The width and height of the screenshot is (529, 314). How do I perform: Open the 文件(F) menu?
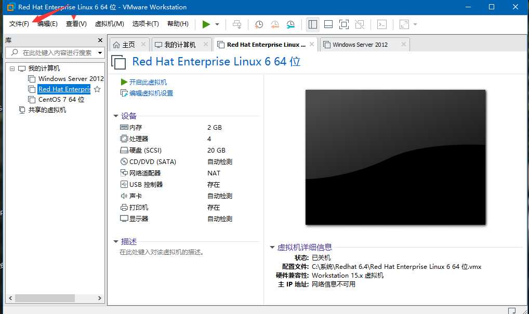[19, 24]
